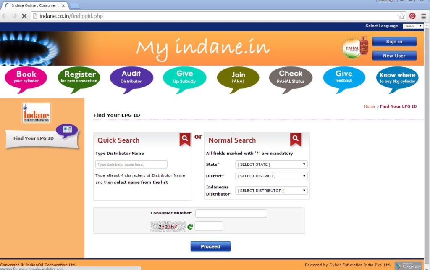430x270 pixels.
Task: Expand the SELECT DISTRICT dropdown
Action: coord(271,176)
